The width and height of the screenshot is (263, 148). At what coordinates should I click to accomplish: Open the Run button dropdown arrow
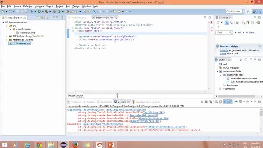click(43, 12)
